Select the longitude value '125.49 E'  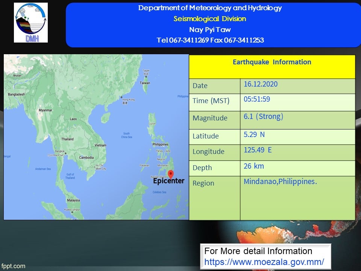pos(258,150)
